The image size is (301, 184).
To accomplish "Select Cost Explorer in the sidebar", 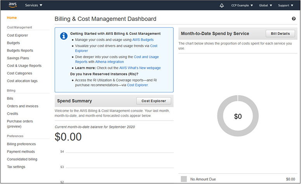I will pos(17,36).
